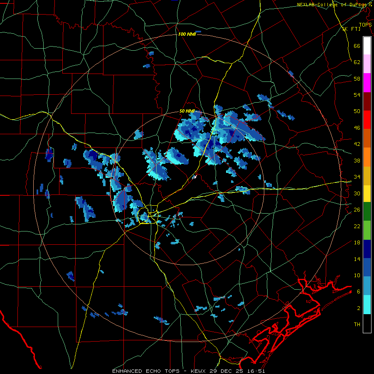
Task: Click the black TH legend swatch
Action: click(x=367, y=323)
